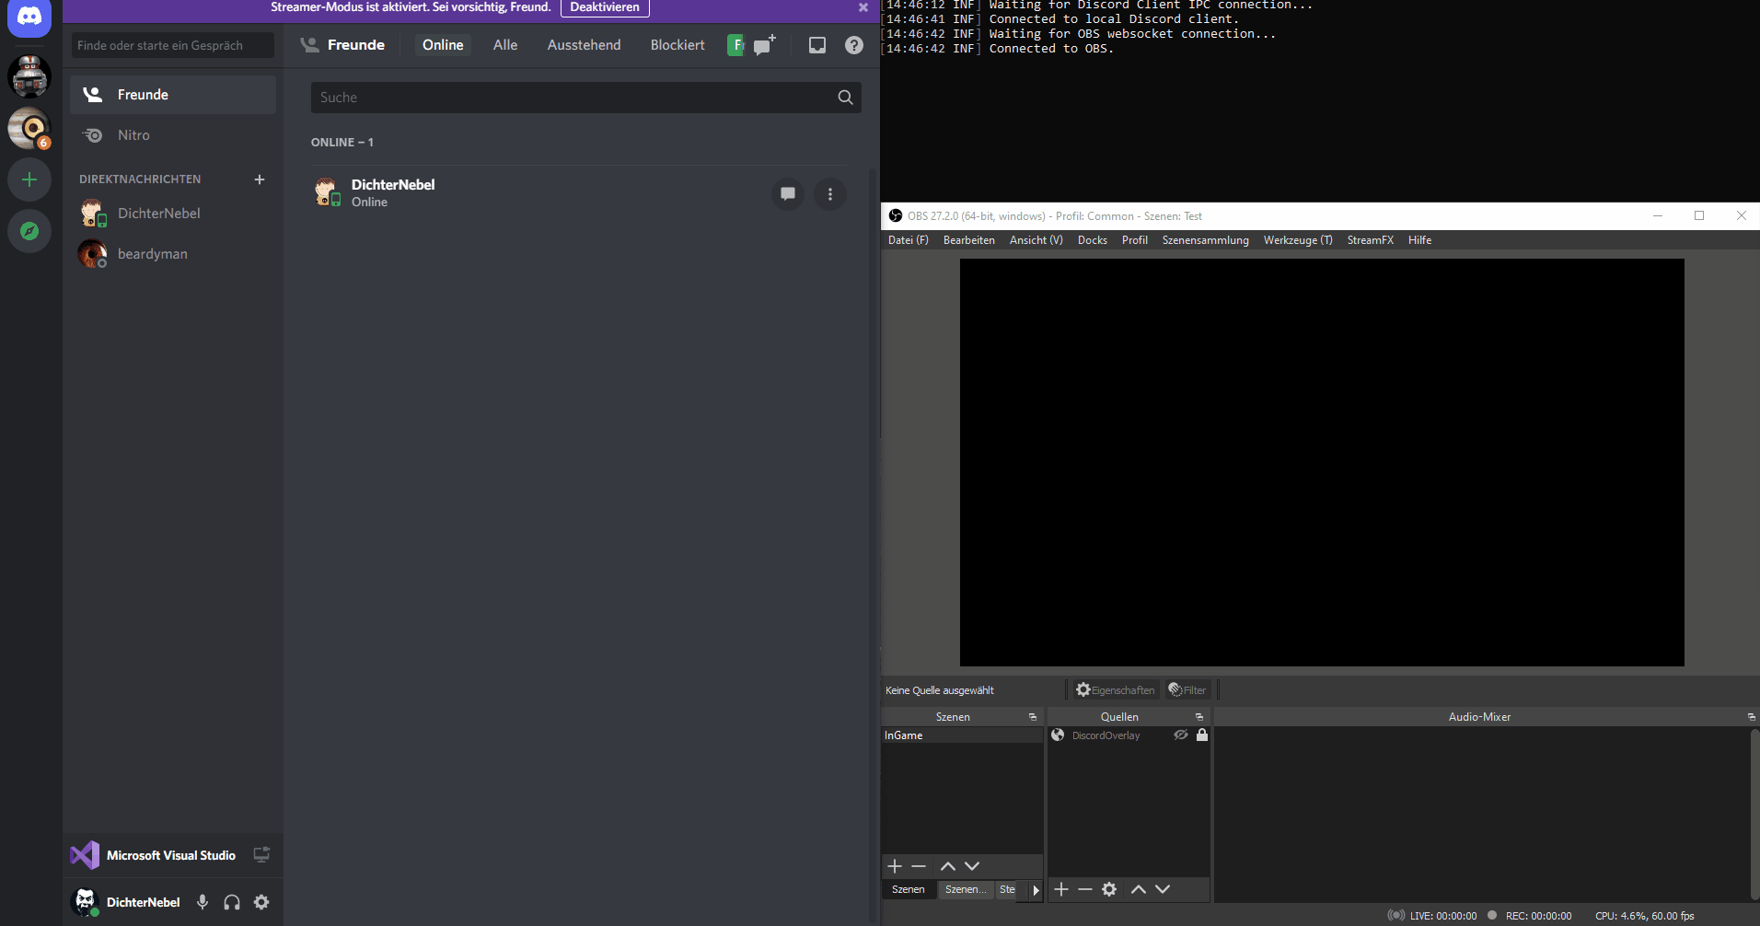Image resolution: width=1760 pixels, height=926 pixels.
Task: Remove the selected scene with Szenen minus button
Action: (x=919, y=866)
